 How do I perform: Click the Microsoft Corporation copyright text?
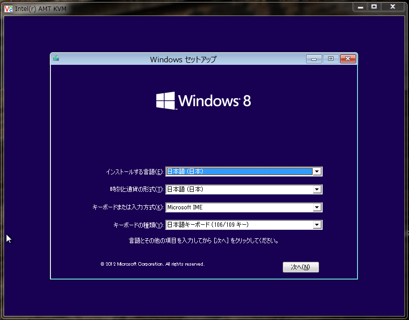click(x=152, y=264)
